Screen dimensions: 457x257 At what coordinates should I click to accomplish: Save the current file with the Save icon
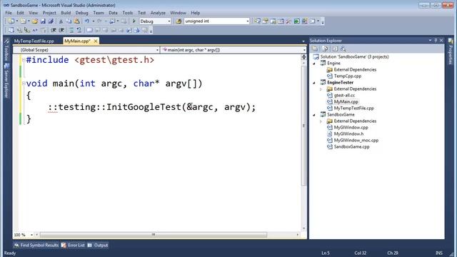[x=43, y=21]
